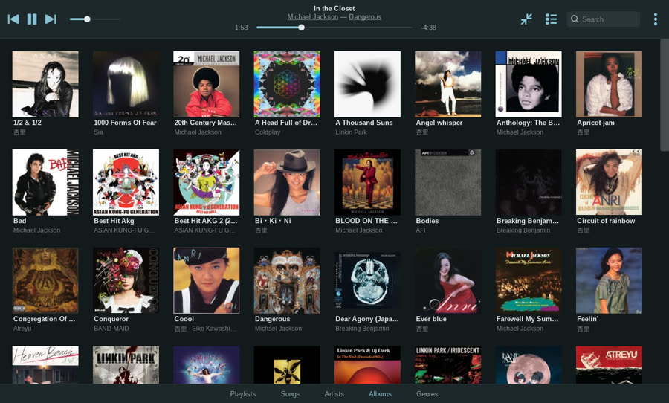The width and height of the screenshot is (669, 403).
Task: Open the Dear Agony album cover
Action: [367, 280]
